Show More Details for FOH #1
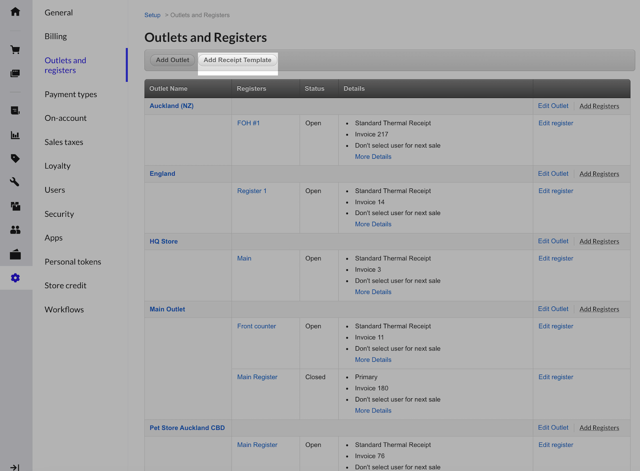 pos(373,156)
